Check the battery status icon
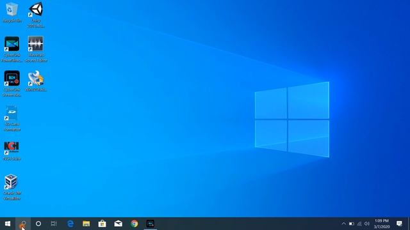Image resolution: width=410 pixels, height=230 pixels. click(352, 224)
